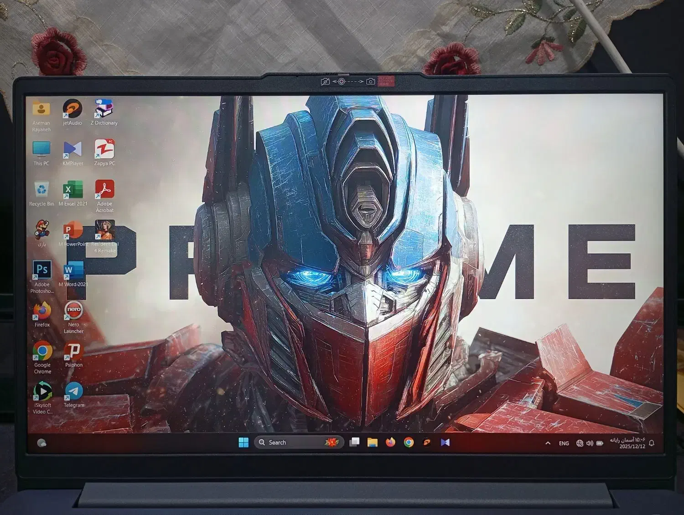Open Firefox from the taskbar
The height and width of the screenshot is (515, 684).
pos(390,442)
